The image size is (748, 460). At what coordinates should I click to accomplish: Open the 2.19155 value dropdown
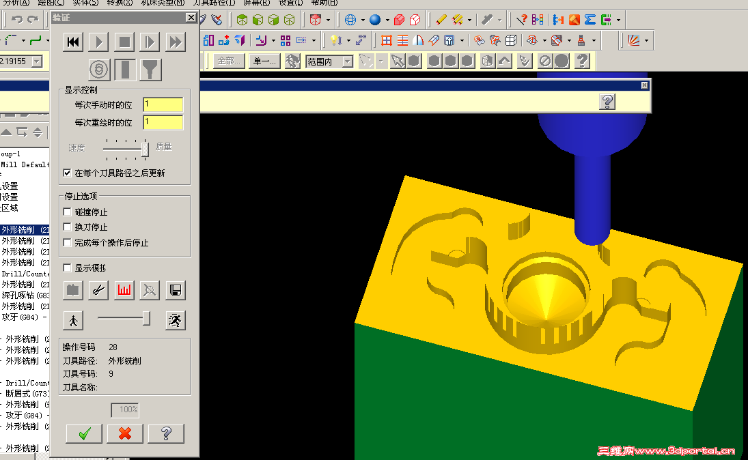tap(37, 61)
